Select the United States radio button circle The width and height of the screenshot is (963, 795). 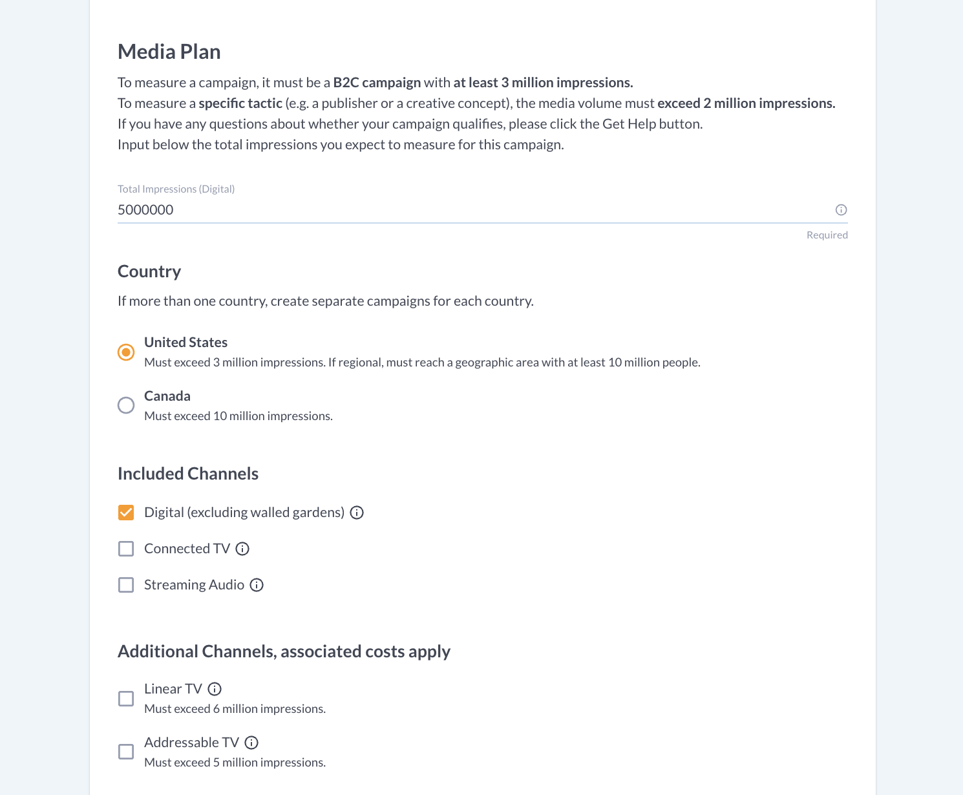pos(126,352)
